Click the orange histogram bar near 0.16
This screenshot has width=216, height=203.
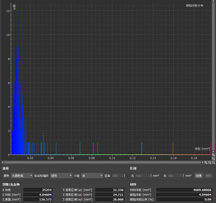coord(173,149)
